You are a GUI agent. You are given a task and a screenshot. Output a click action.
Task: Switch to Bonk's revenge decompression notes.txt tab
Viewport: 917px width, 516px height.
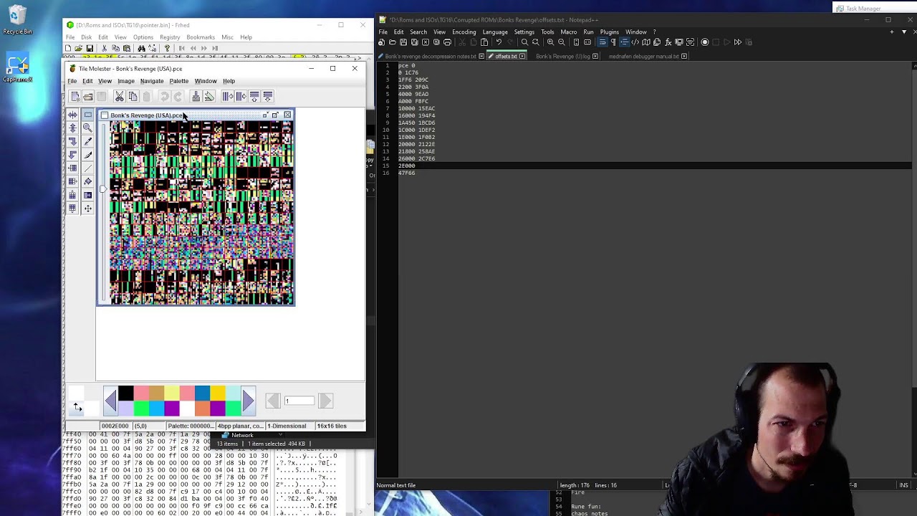[x=430, y=56]
